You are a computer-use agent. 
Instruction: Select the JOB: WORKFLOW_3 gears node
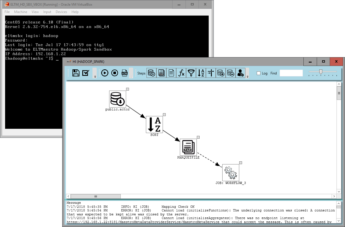click(x=231, y=173)
